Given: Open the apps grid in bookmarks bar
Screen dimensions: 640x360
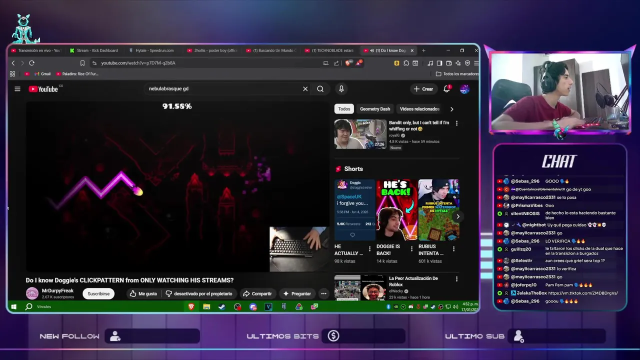Looking at the screenshot, I should coord(12,74).
